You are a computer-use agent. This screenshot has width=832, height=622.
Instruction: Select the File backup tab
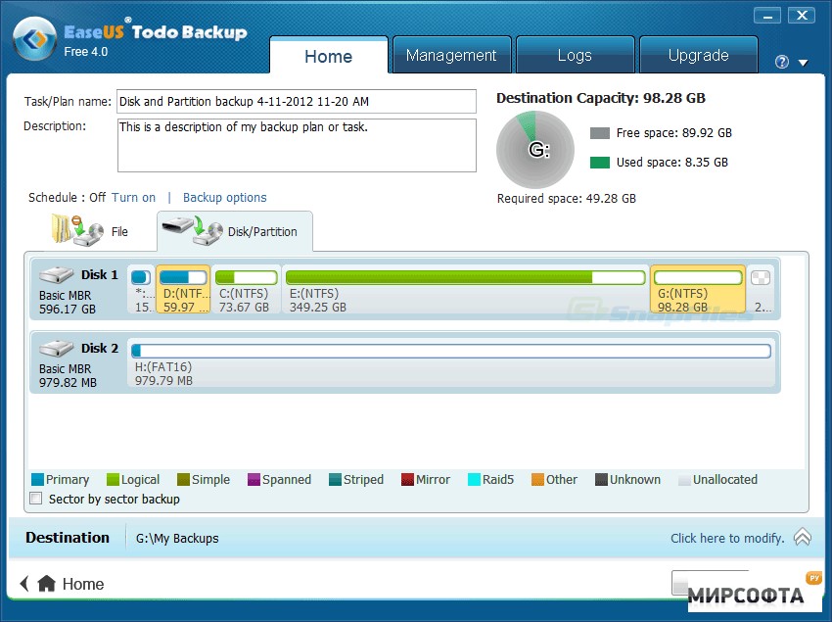pos(90,231)
